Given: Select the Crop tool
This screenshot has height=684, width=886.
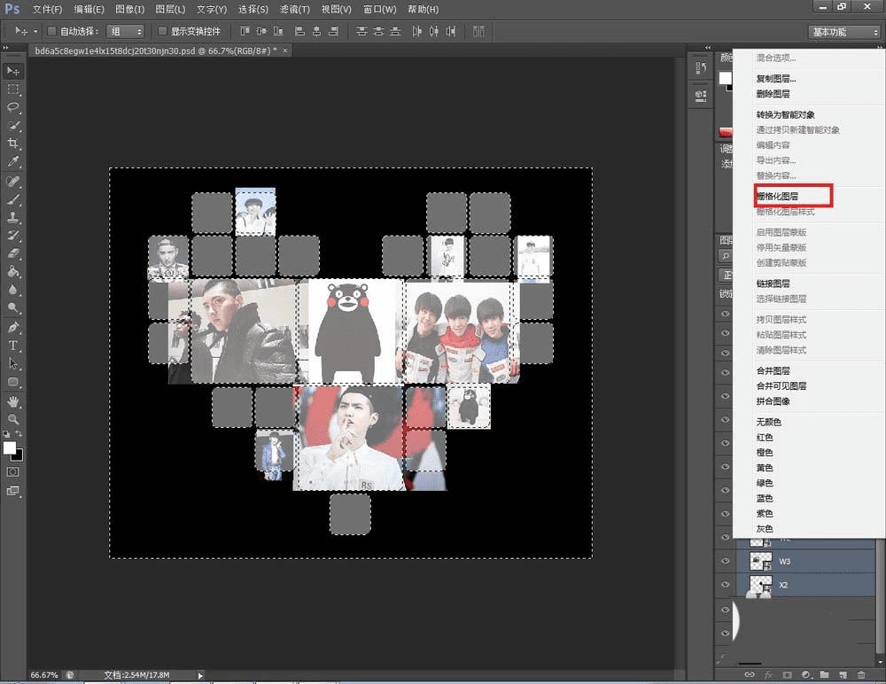Looking at the screenshot, I should click(13, 144).
